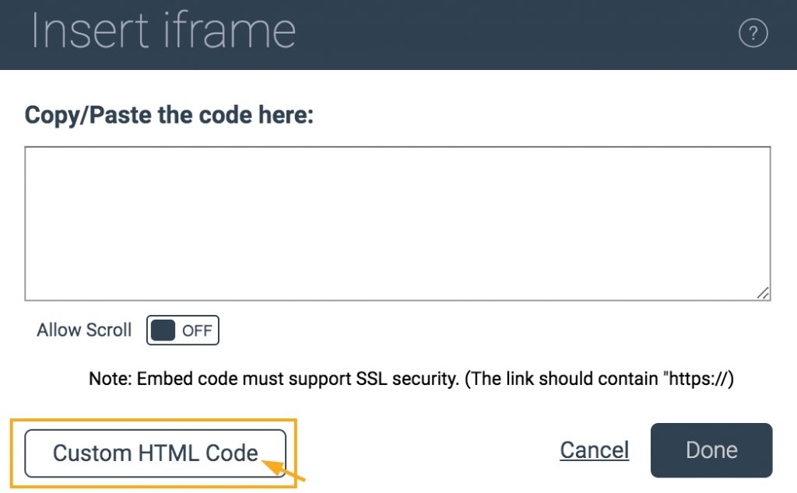Click the drag handle at textarea corner
This screenshot has width=797, height=493.
click(764, 293)
